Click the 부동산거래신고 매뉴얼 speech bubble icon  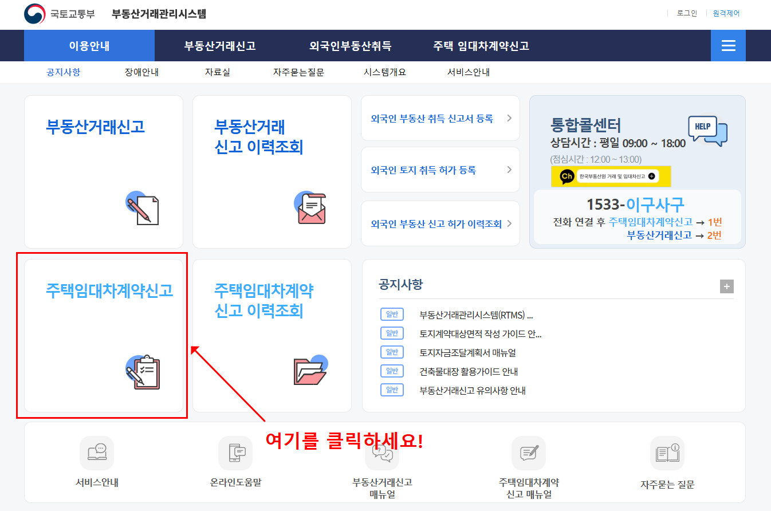coord(382,452)
